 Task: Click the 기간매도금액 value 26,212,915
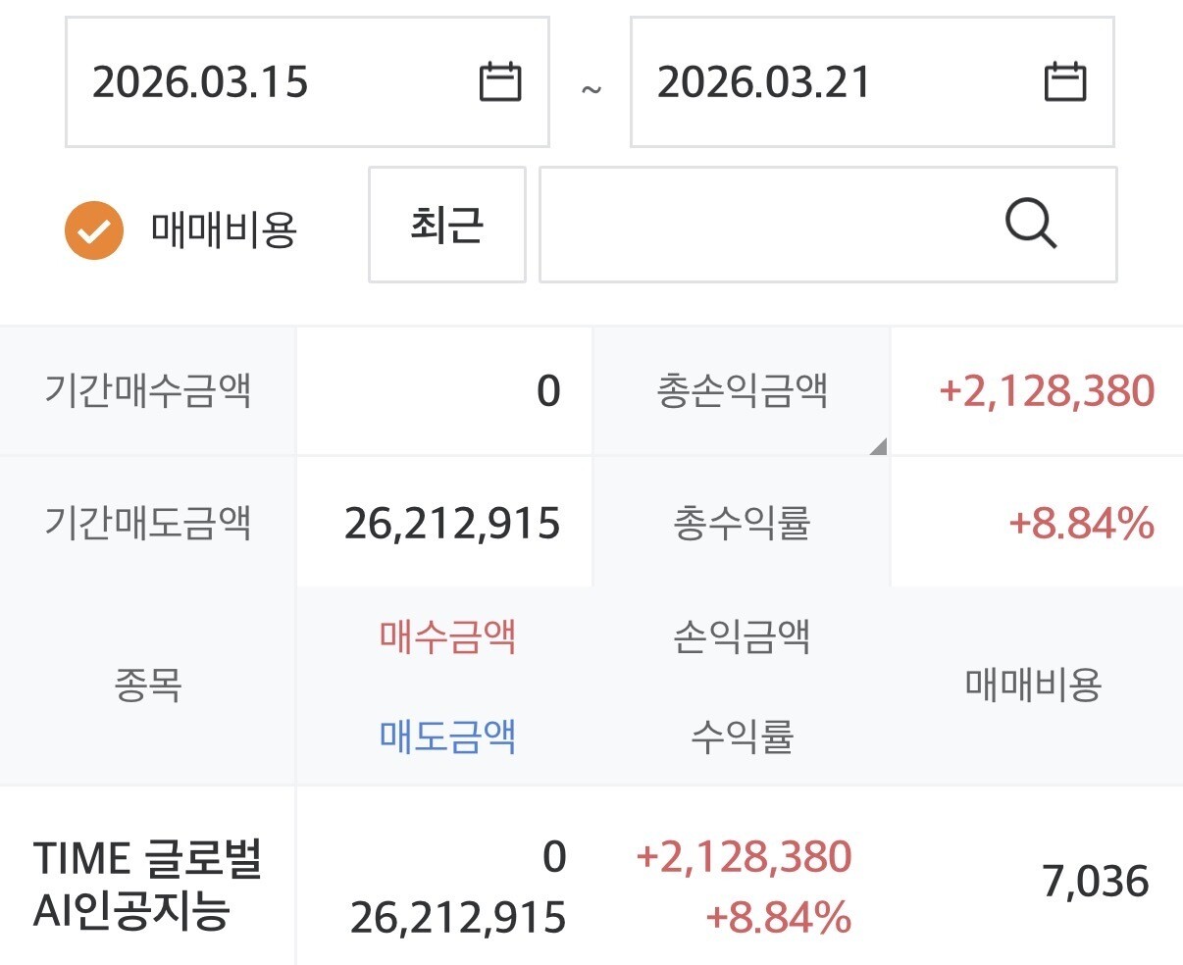[452, 524]
